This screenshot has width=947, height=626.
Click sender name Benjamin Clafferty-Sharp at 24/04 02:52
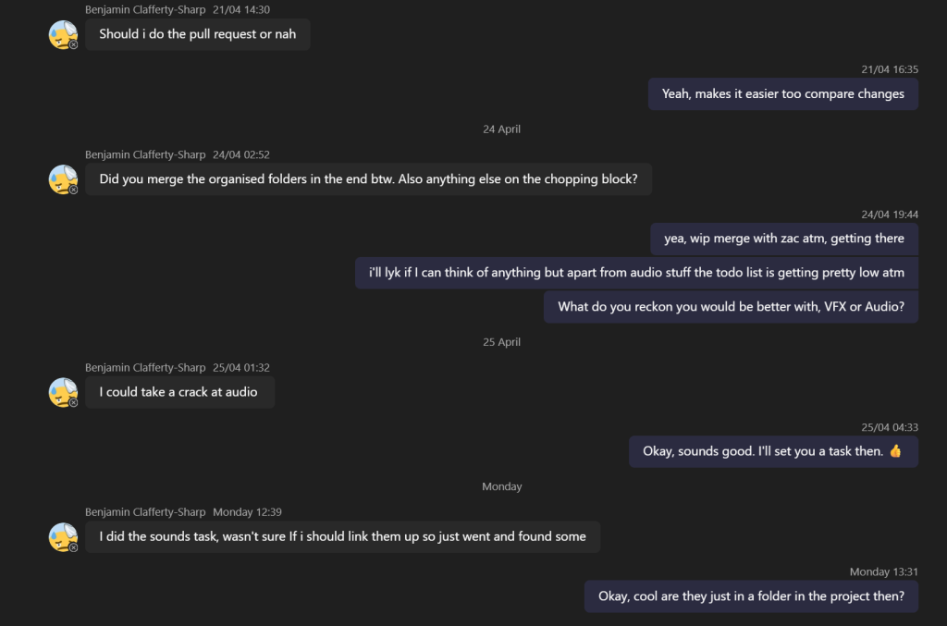[145, 154]
